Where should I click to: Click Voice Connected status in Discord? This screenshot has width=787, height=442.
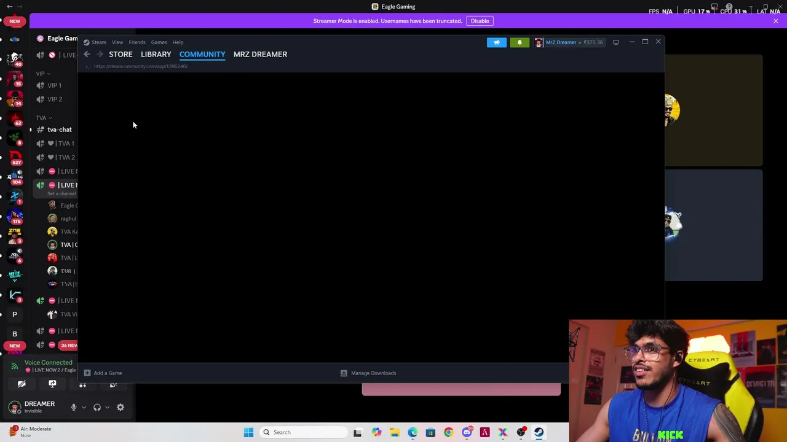pyautogui.click(x=48, y=363)
